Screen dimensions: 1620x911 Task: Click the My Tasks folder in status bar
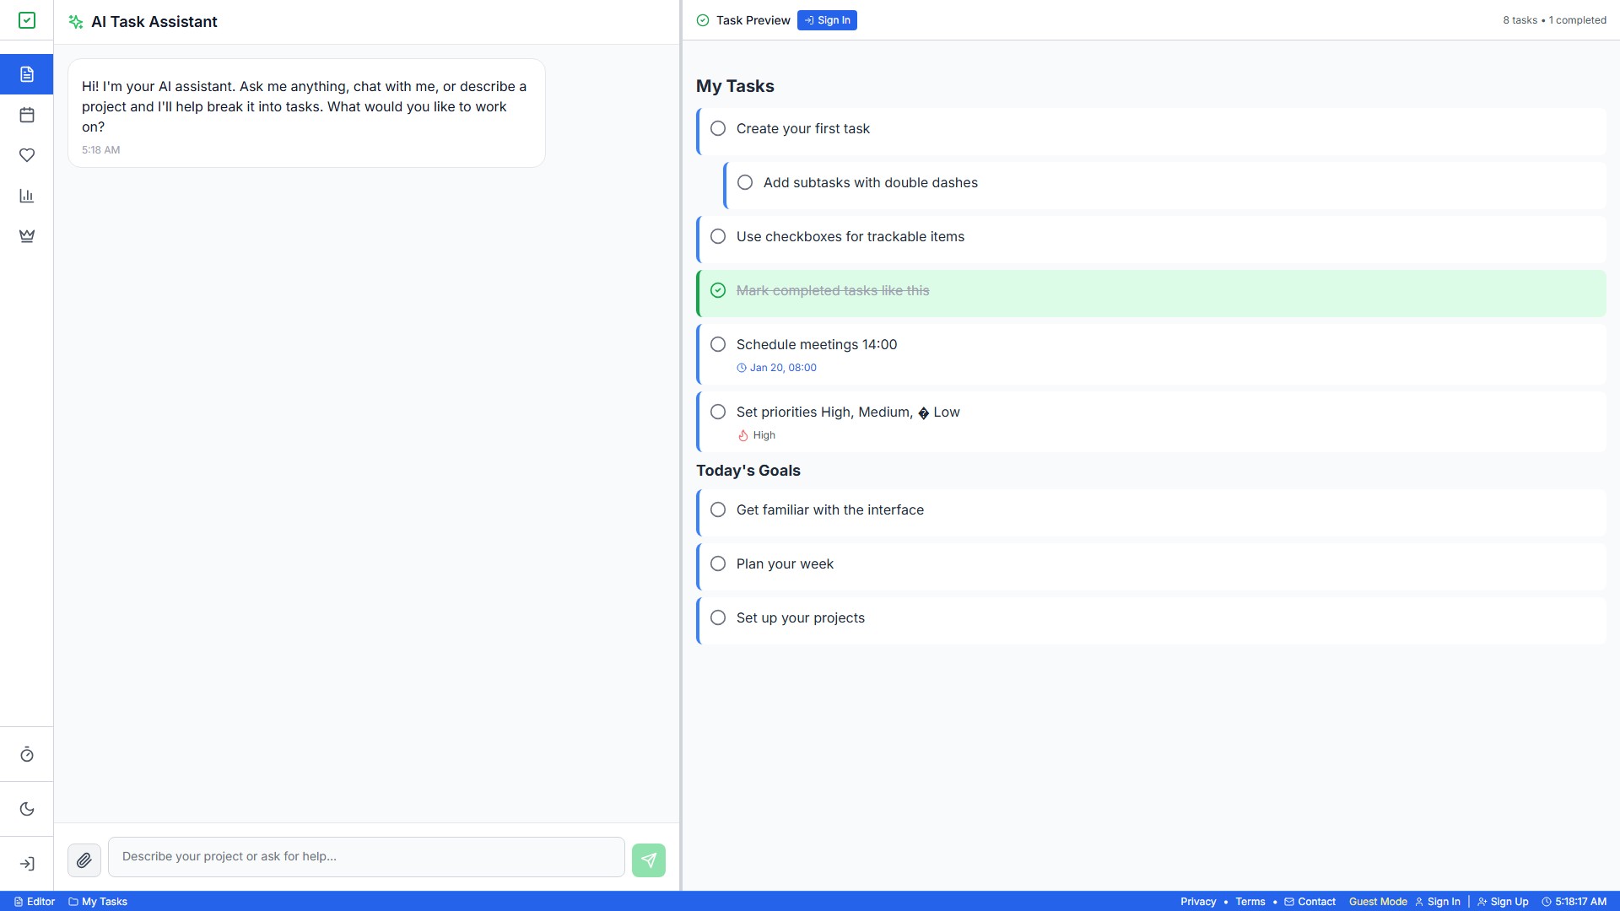[x=98, y=902]
